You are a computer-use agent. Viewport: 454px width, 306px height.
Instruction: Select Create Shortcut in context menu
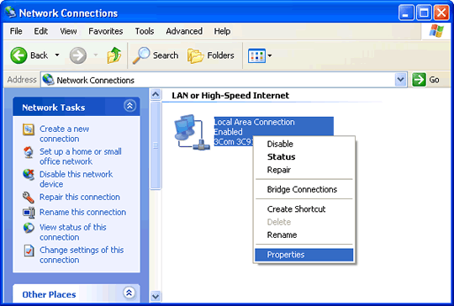(304, 209)
